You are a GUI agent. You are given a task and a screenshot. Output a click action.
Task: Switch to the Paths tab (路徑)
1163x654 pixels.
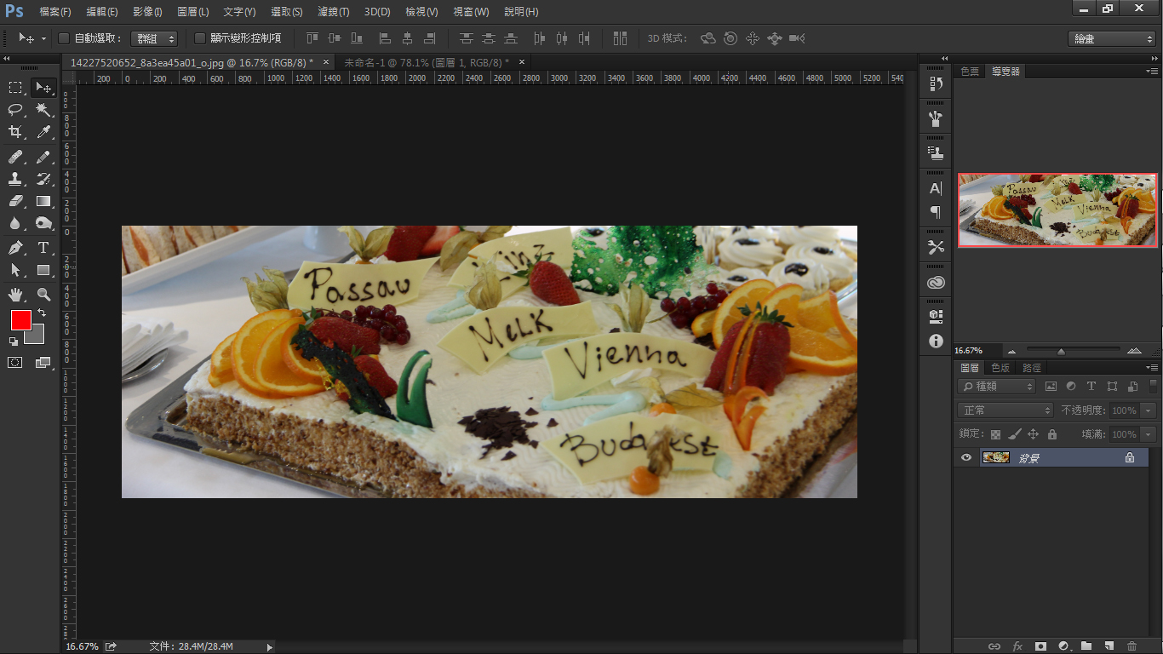(x=1032, y=368)
